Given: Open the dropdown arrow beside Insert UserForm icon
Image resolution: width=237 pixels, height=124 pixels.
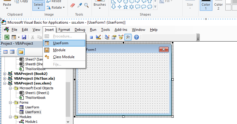Looking at the screenshot, I should [x=19, y=37].
